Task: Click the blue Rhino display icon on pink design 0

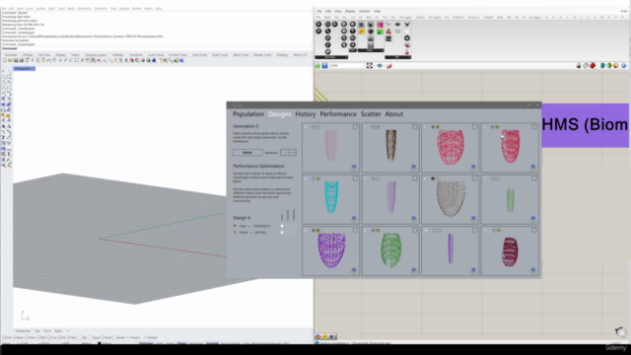Action: click(x=354, y=167)
